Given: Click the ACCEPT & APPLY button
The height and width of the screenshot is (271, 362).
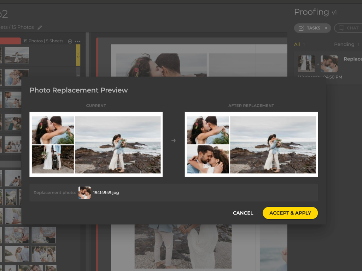Looking at the screenshot, I should tap(290, 213).
